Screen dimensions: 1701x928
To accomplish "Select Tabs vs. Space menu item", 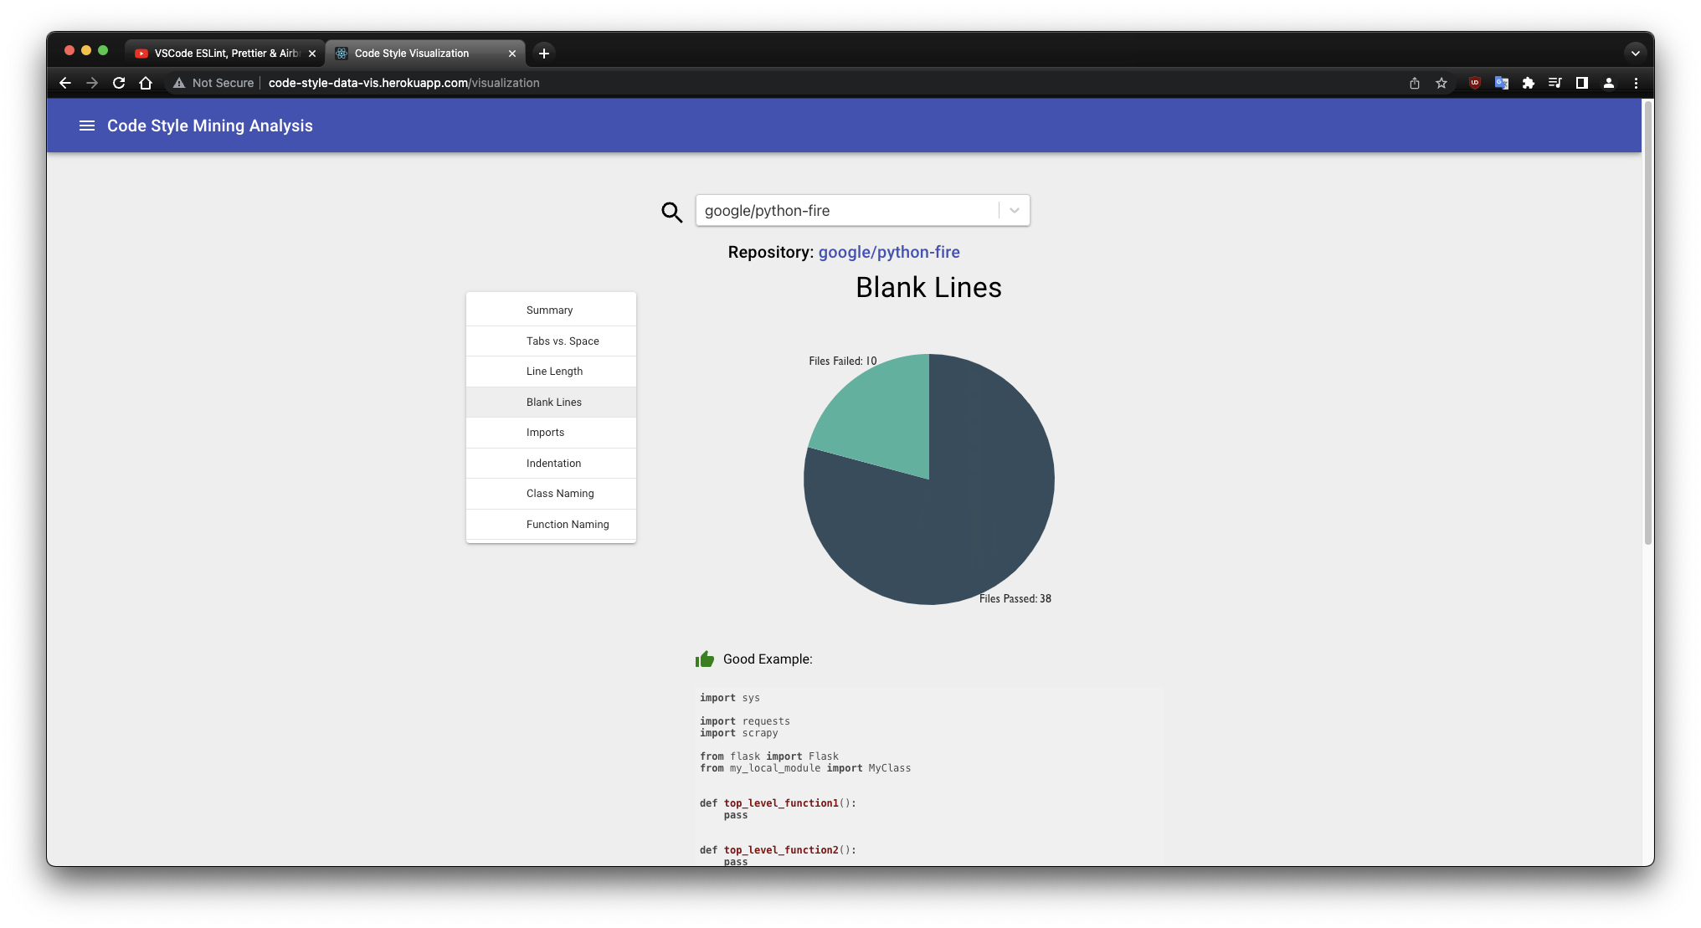I will (562, 341).
